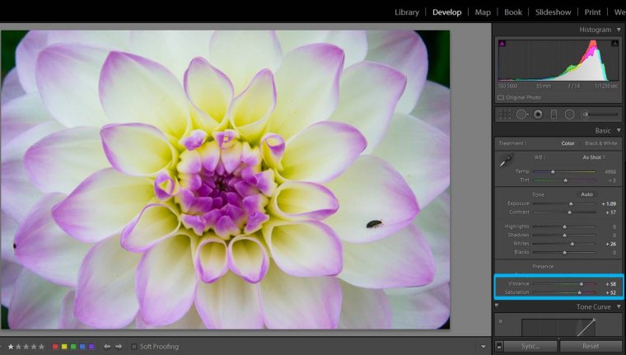Click the Auto tone button
This screenshot has height=355, width=626.
tap(586, 194)
